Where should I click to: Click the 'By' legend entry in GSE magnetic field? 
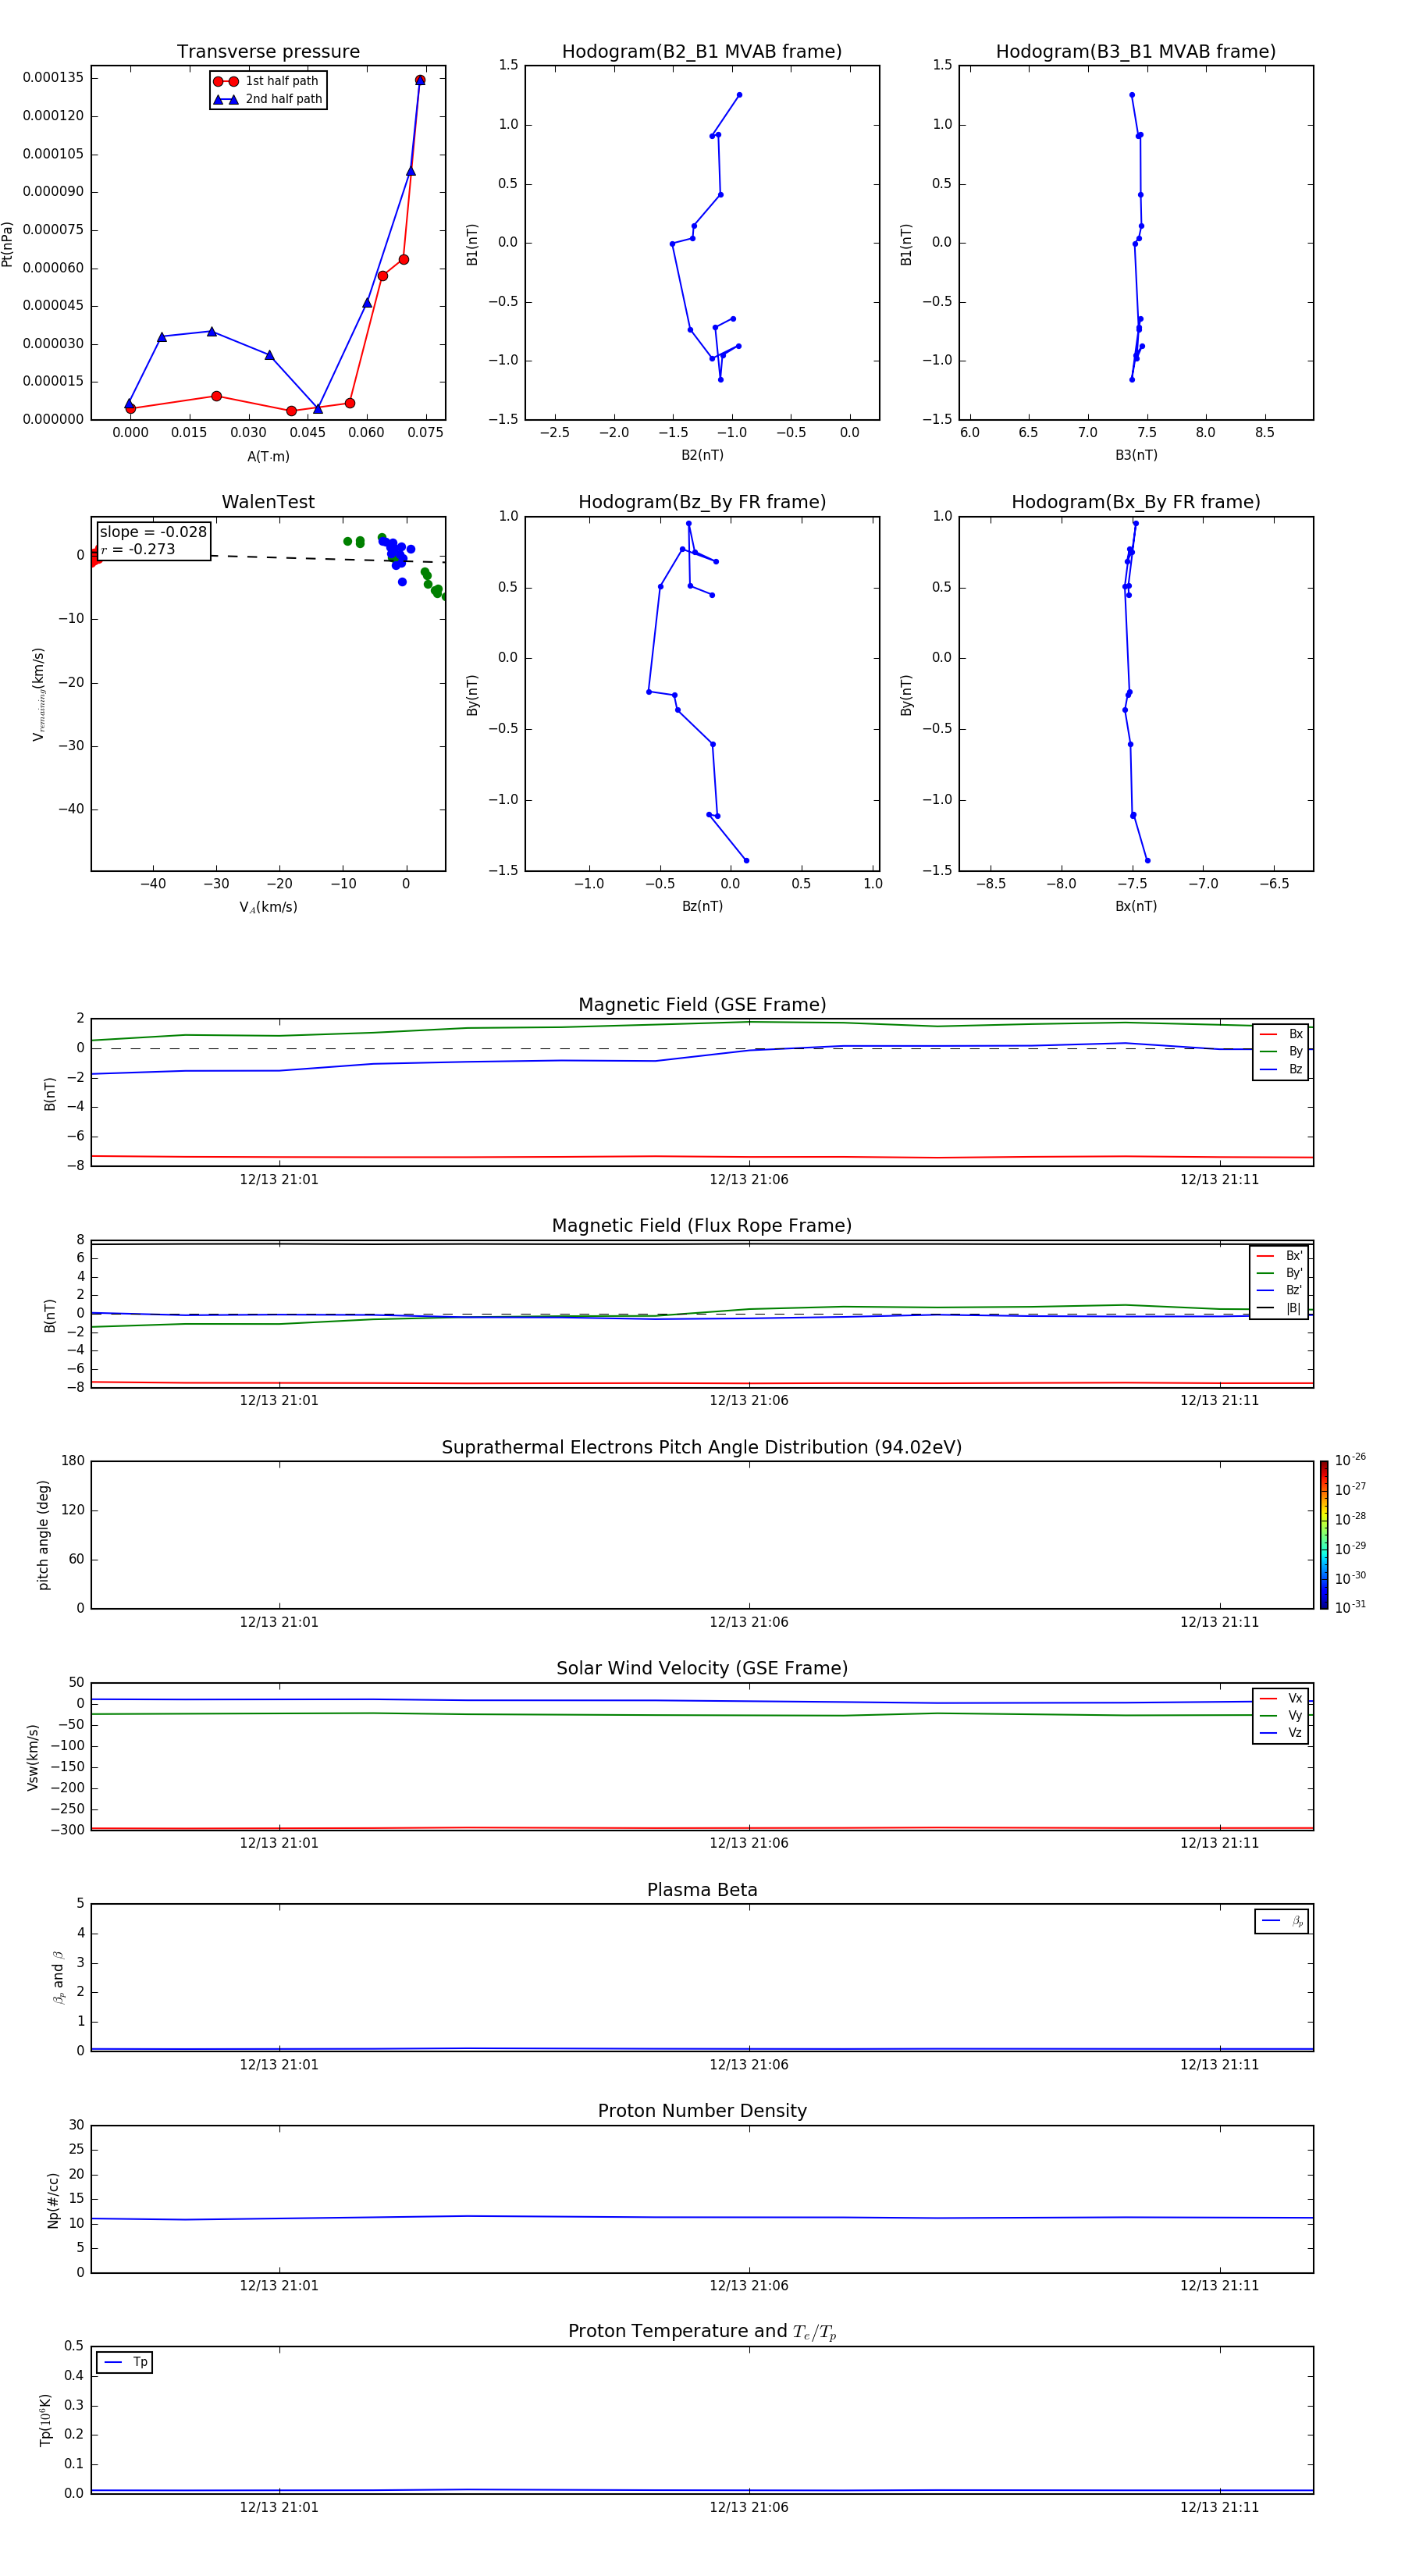pyautogui.click(x=1281, y=1051)
